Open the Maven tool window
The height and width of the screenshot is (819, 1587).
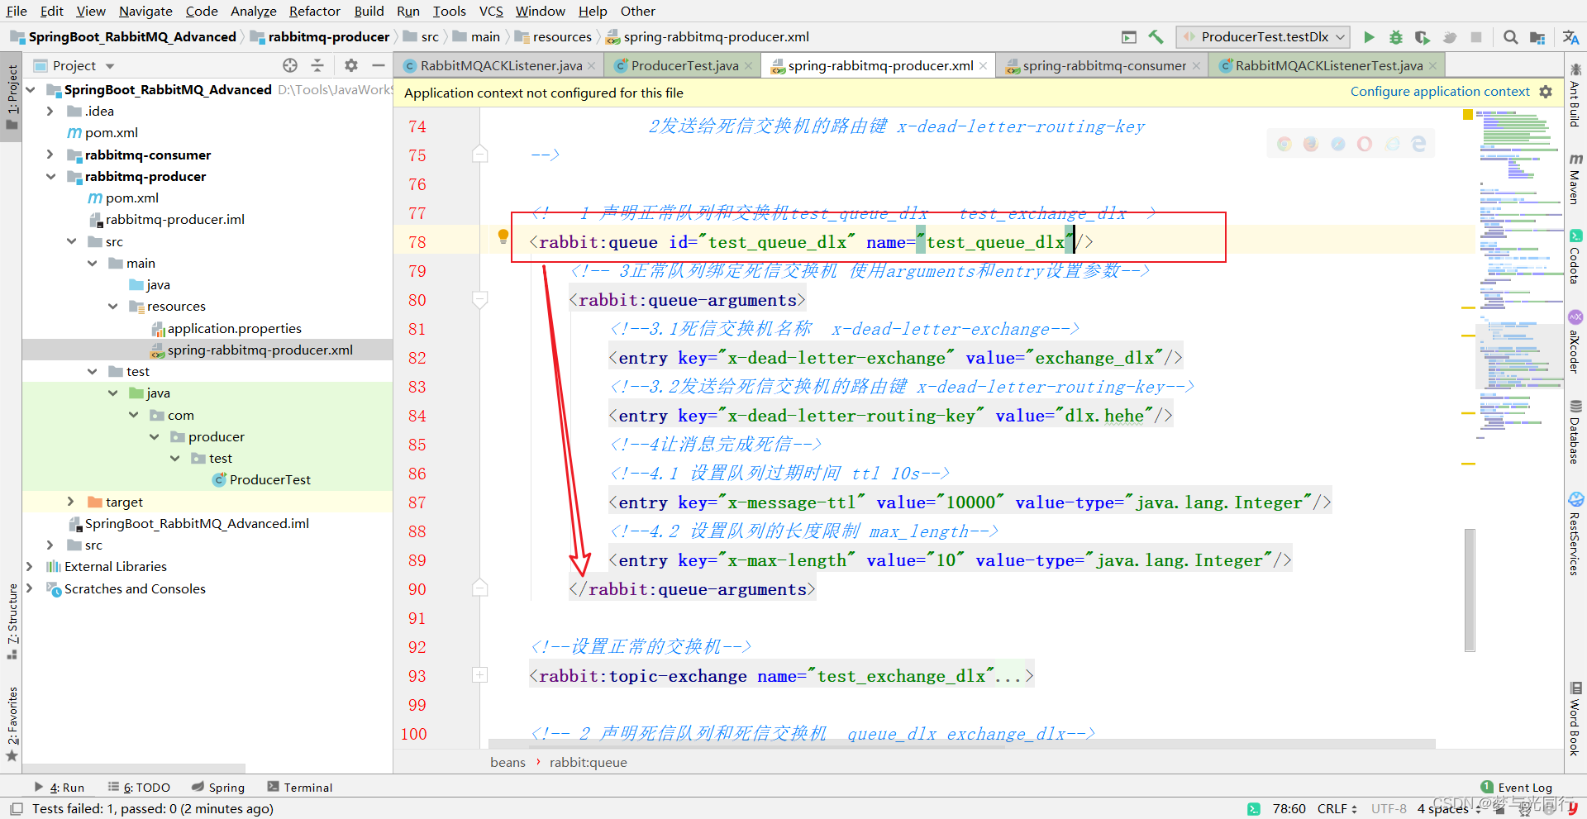(1575, 179)
